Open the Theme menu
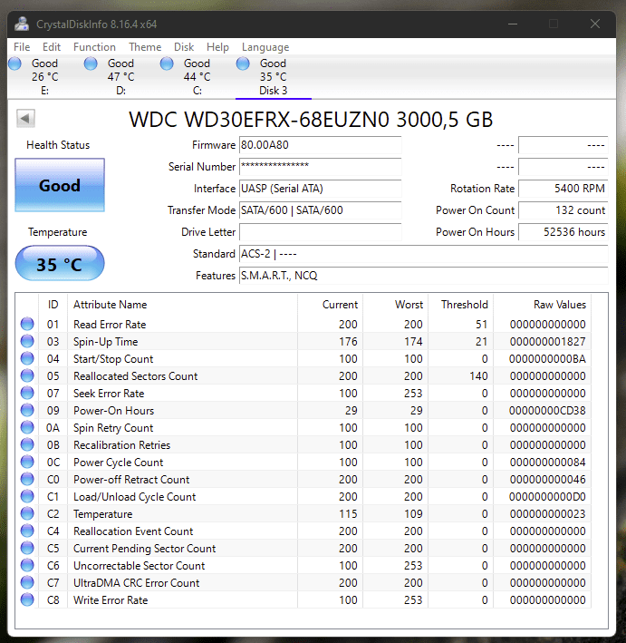Image resolution: width=626 pixels, height=643 pixels. (145, 47)
